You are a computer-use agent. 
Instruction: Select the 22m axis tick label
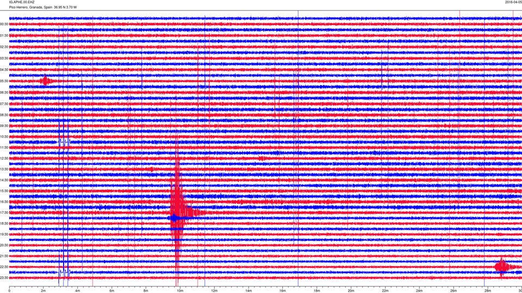click(385, 291)
